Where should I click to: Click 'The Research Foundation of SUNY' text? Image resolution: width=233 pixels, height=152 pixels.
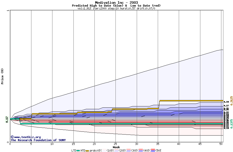point(38,140)
